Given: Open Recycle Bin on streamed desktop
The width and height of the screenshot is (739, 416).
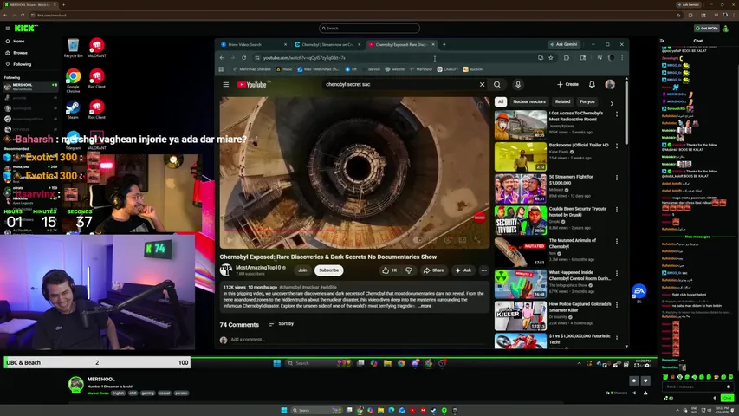Looking at the screenshot, I should click(x=73, y=49).
